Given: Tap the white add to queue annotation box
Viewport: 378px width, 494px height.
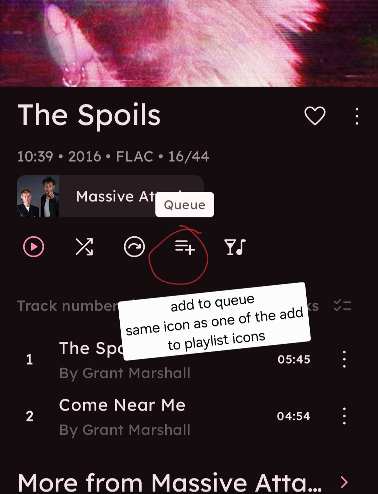Looking at the screenshot, I should (x=214, y=321).
